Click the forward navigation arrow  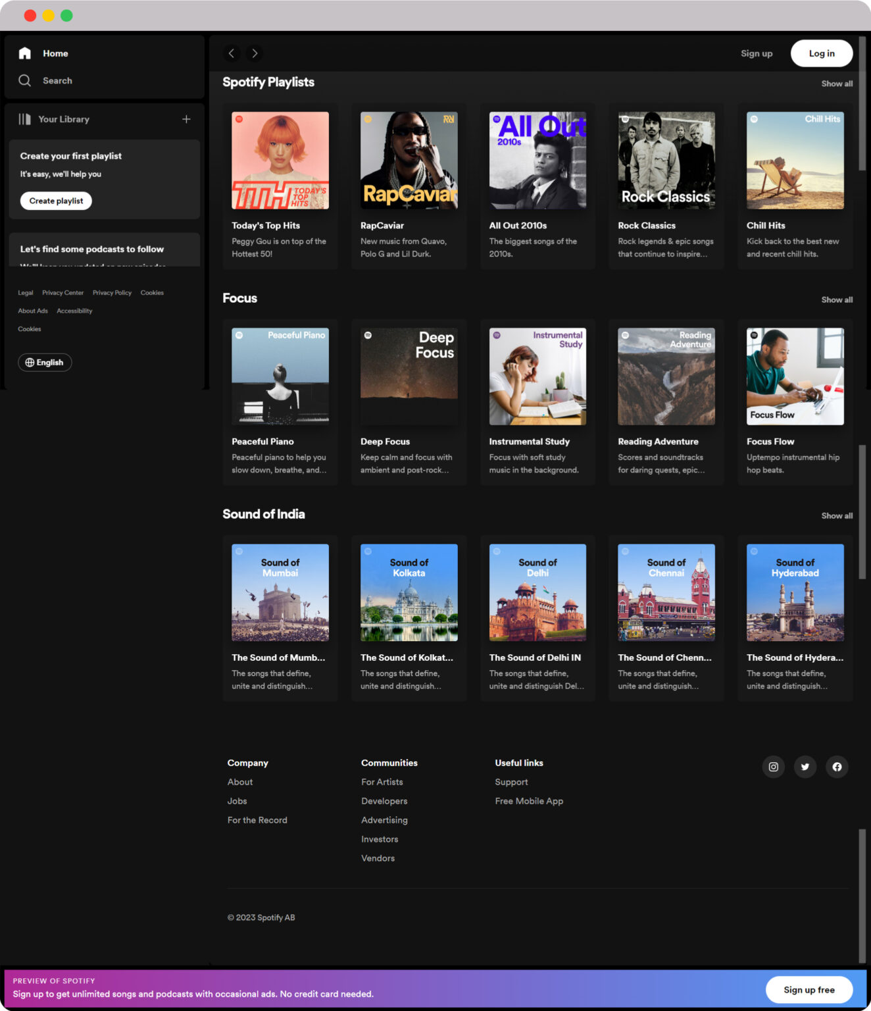[255, 53]
